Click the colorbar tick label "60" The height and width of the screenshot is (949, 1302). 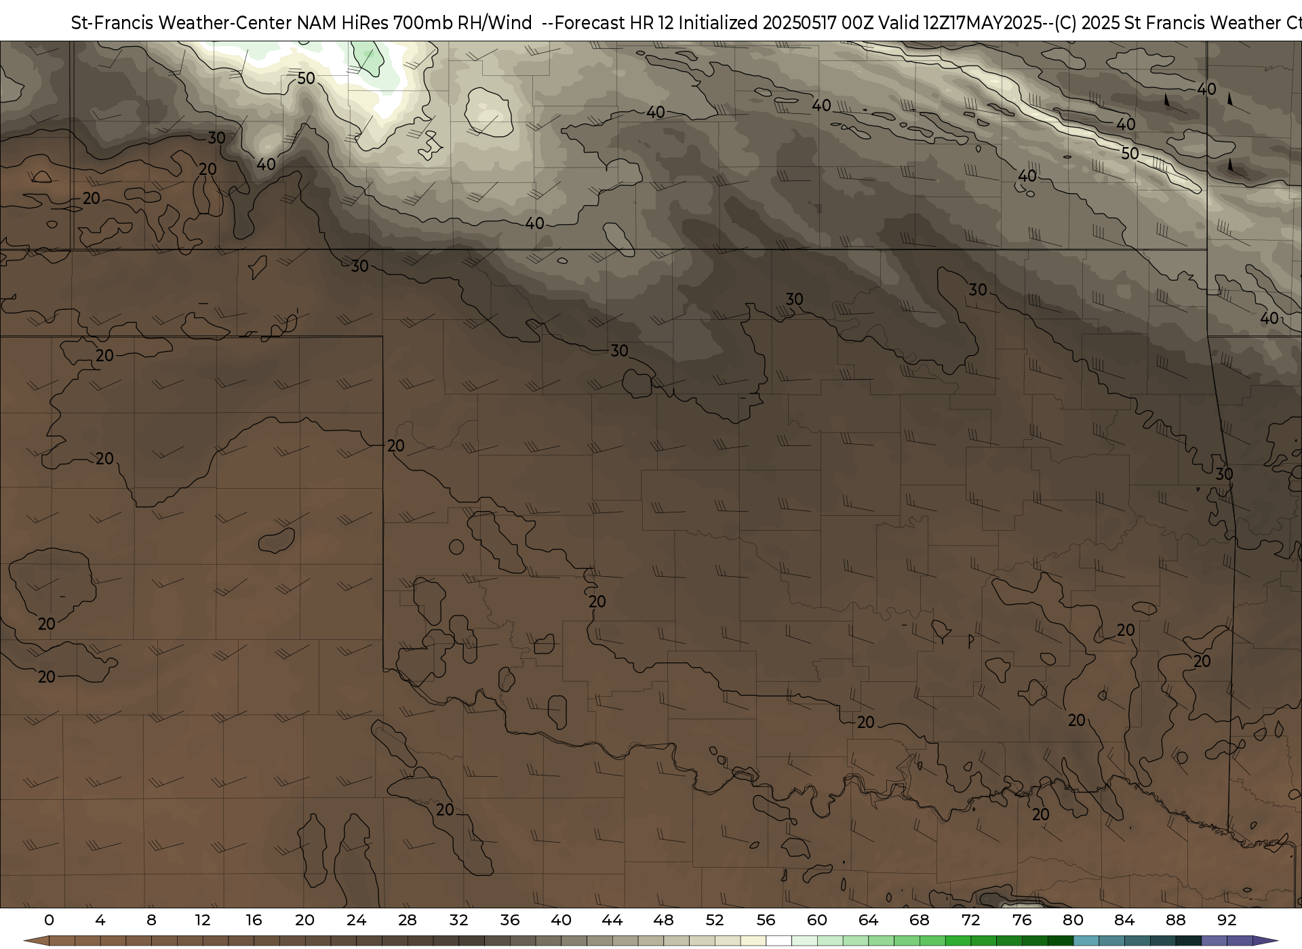click(817, 920)
